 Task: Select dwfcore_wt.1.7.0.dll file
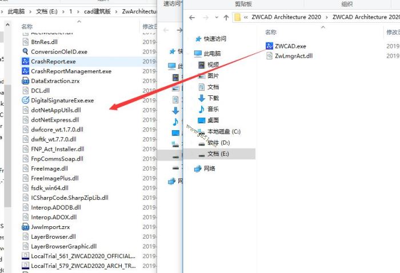pos(57,130)
